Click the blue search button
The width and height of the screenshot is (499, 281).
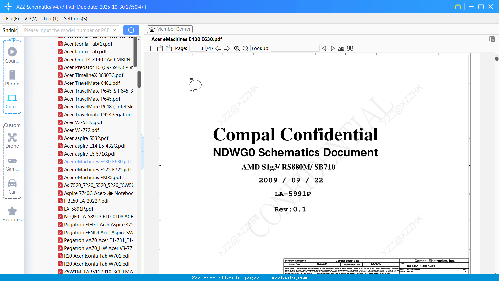click(x=131, y=30)
